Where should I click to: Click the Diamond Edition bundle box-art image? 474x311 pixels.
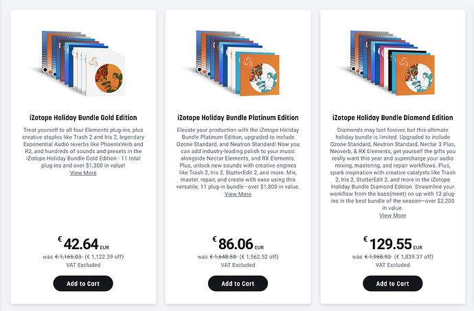coord(389,63)
